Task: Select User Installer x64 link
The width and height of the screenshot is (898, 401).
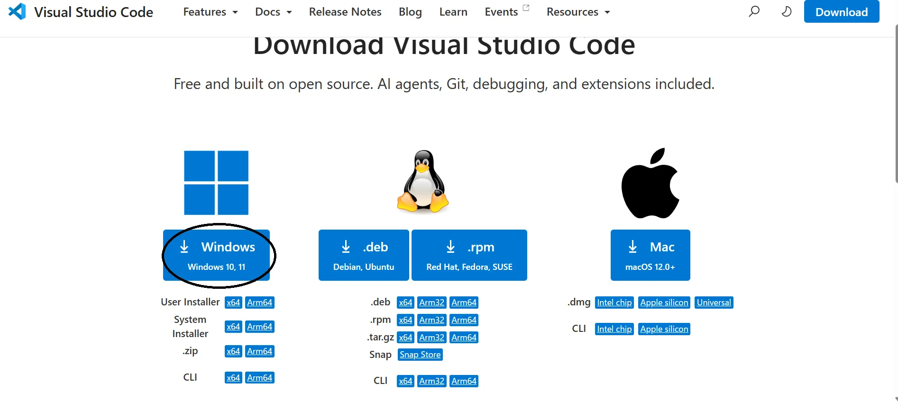Action: click(x=233, y=303)
